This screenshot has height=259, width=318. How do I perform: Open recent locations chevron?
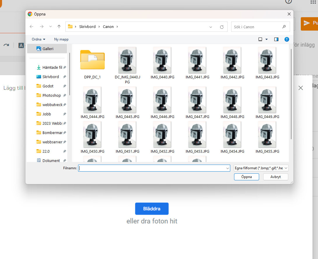50,27
